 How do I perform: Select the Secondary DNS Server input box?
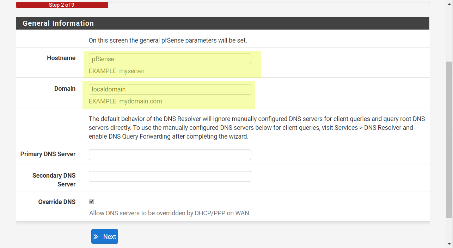(x=170, y=176)
